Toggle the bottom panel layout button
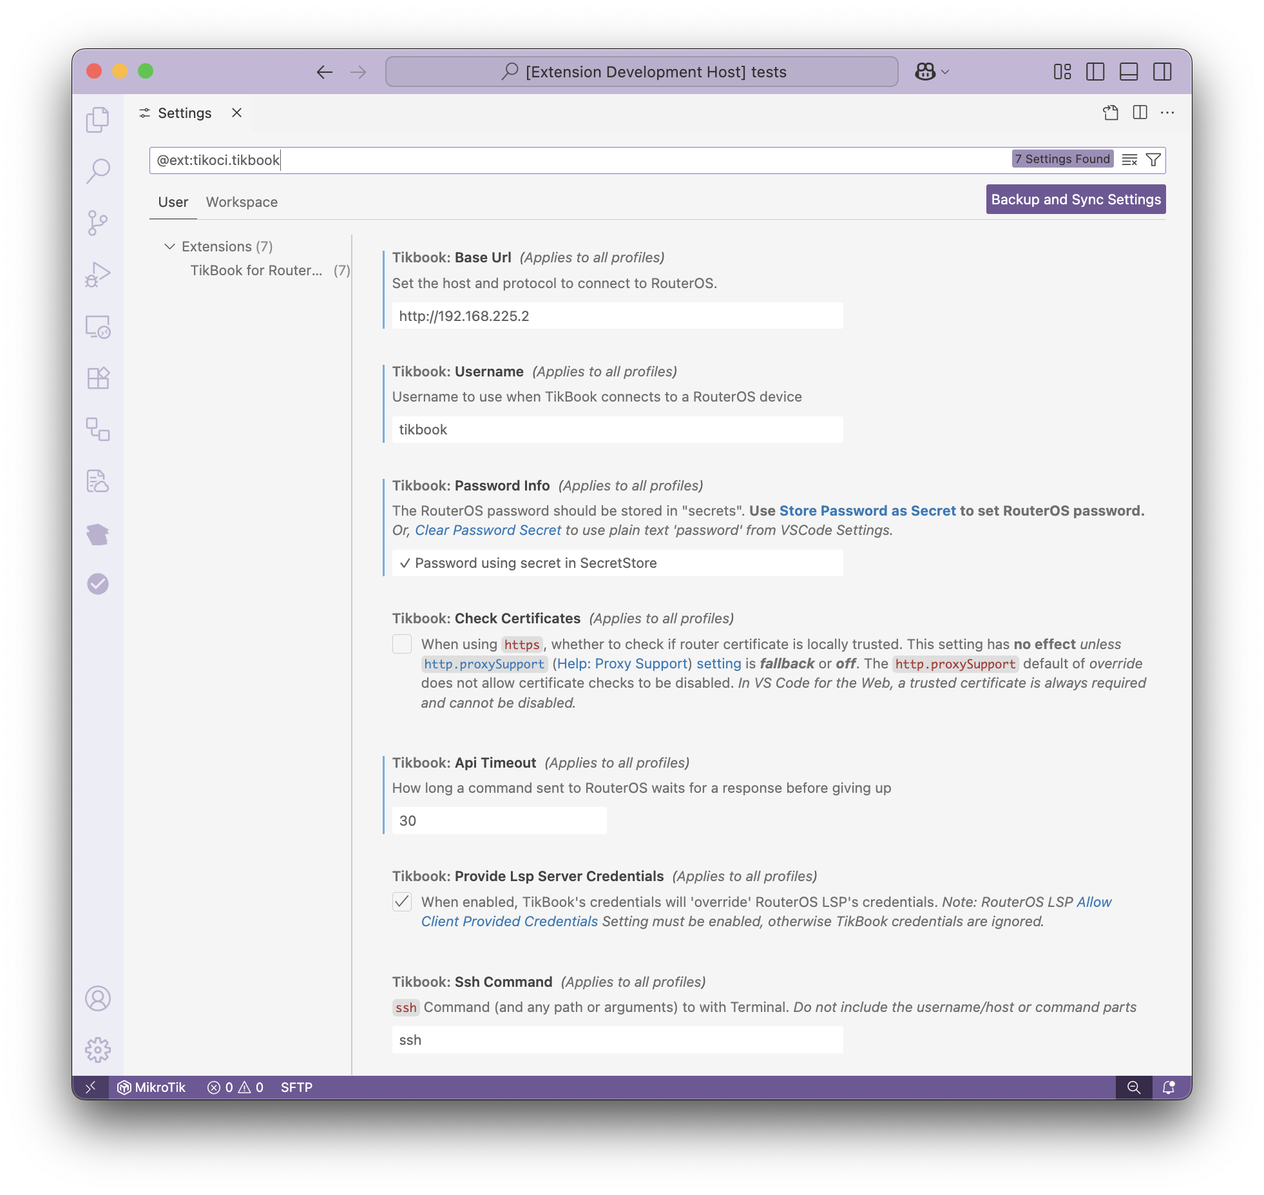 [1129, 72]
